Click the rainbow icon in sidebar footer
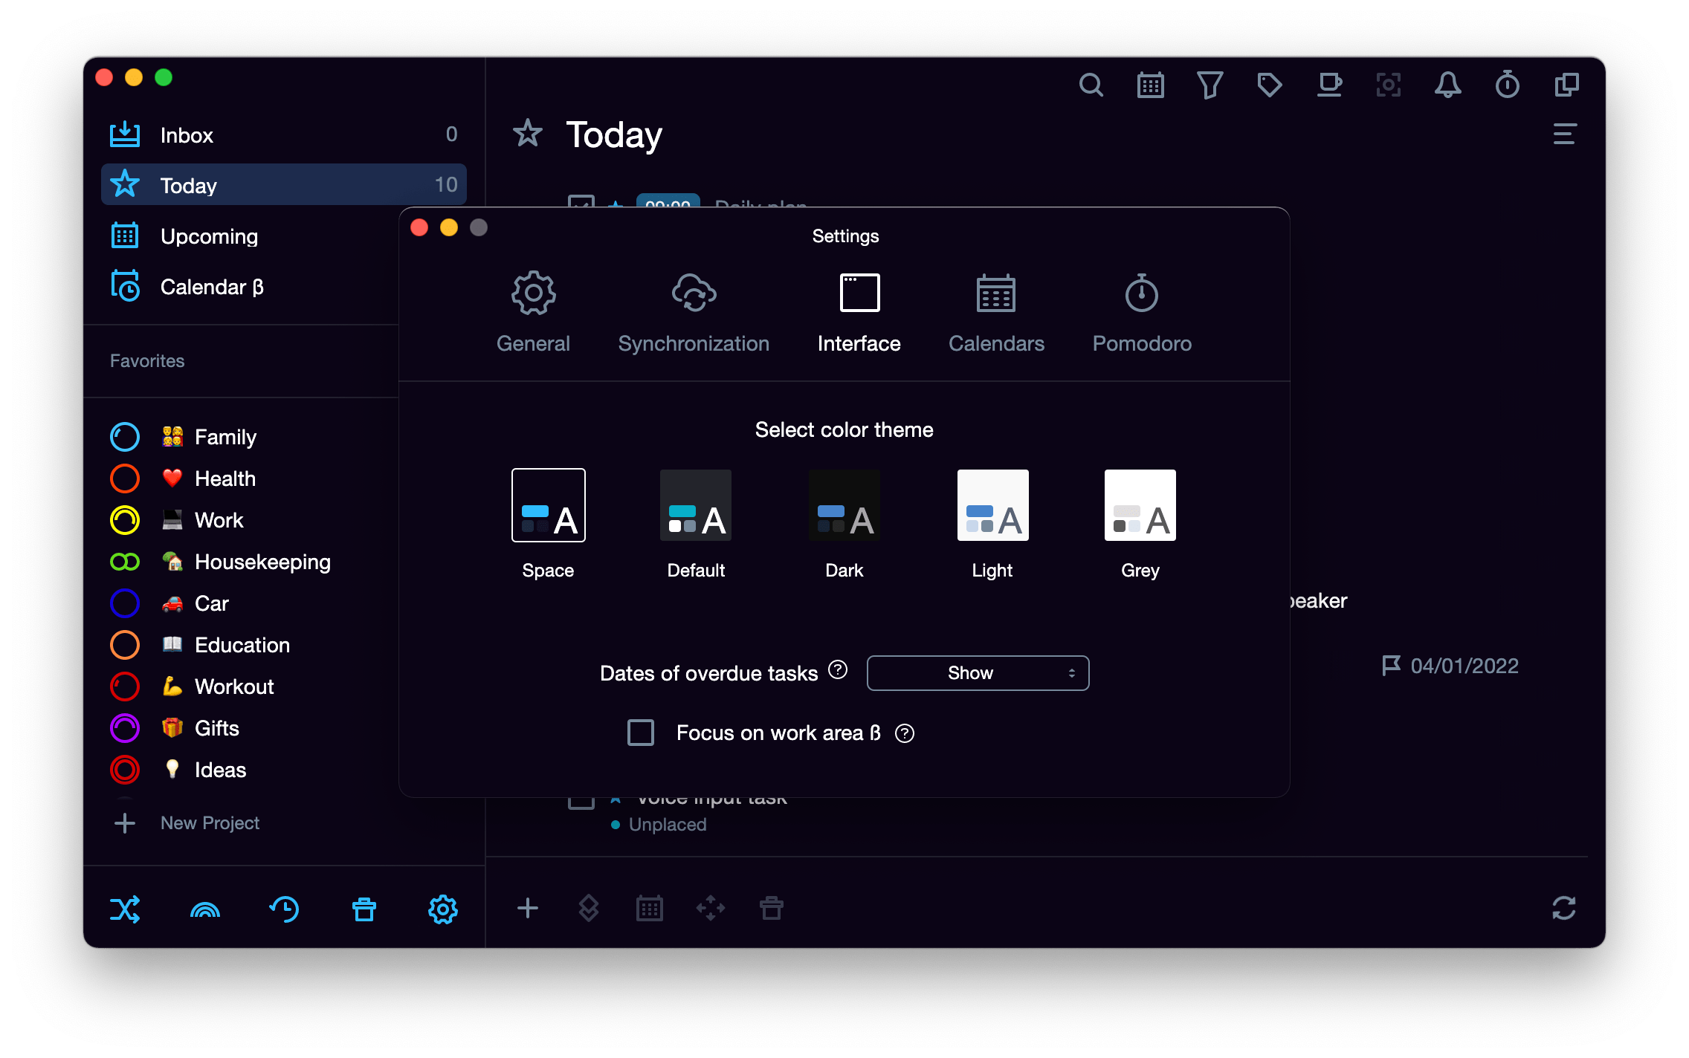 pos(205,910)
